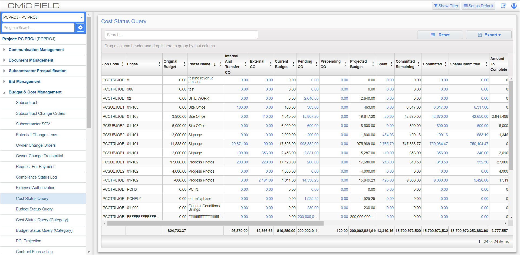Screen dimensions: 520x255
Task: Open Current Budget column menu dots
Action: point(294,64)
